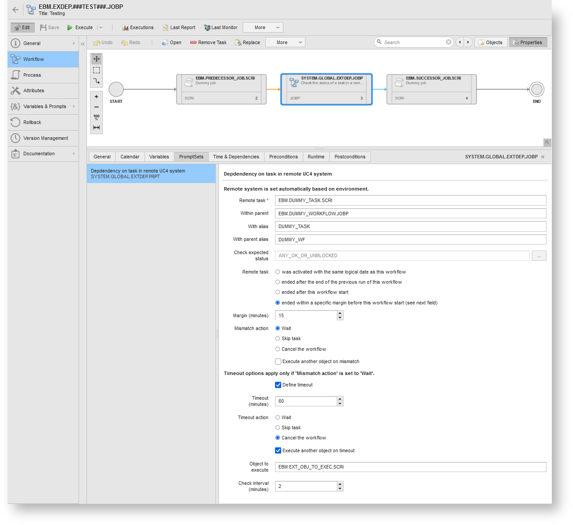
Task: Switch to the Calendar tab
Action: 130,157
